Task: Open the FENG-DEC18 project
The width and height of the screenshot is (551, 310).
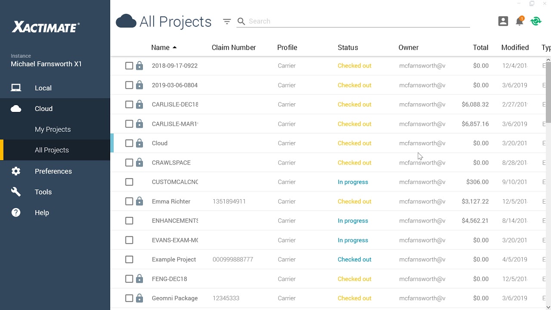Action: [x=170, y=279]
